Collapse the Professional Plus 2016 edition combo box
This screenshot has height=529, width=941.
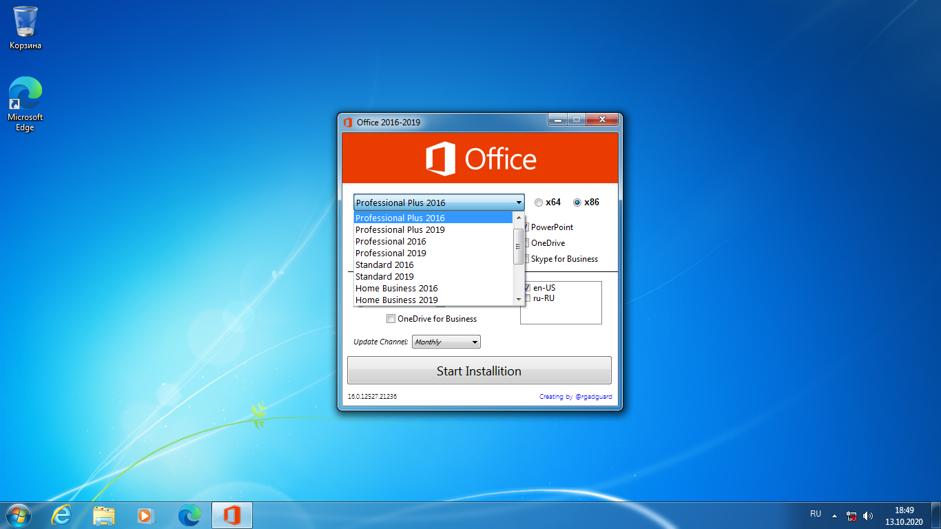point(439,203)
